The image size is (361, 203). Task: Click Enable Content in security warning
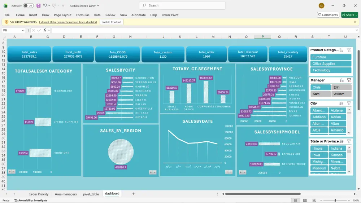(x=111, y=22)
